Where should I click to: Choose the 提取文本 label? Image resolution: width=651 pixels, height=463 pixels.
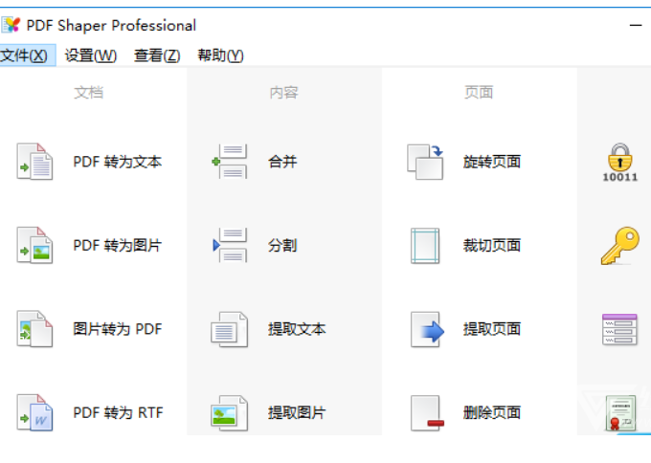click(297, 329)
